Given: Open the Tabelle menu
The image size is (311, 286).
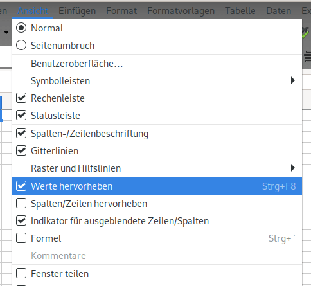Looking at the screenshot, I should point(240,11).
